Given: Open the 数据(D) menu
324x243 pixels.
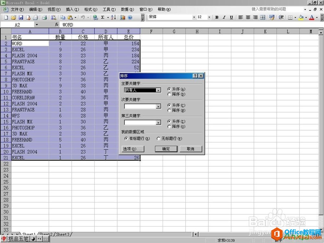Looking at the screenshot, I should pos(127,9).
